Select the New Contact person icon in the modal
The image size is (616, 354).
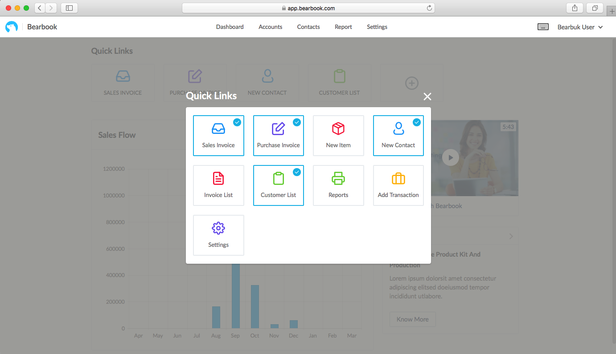coord(398,129)
